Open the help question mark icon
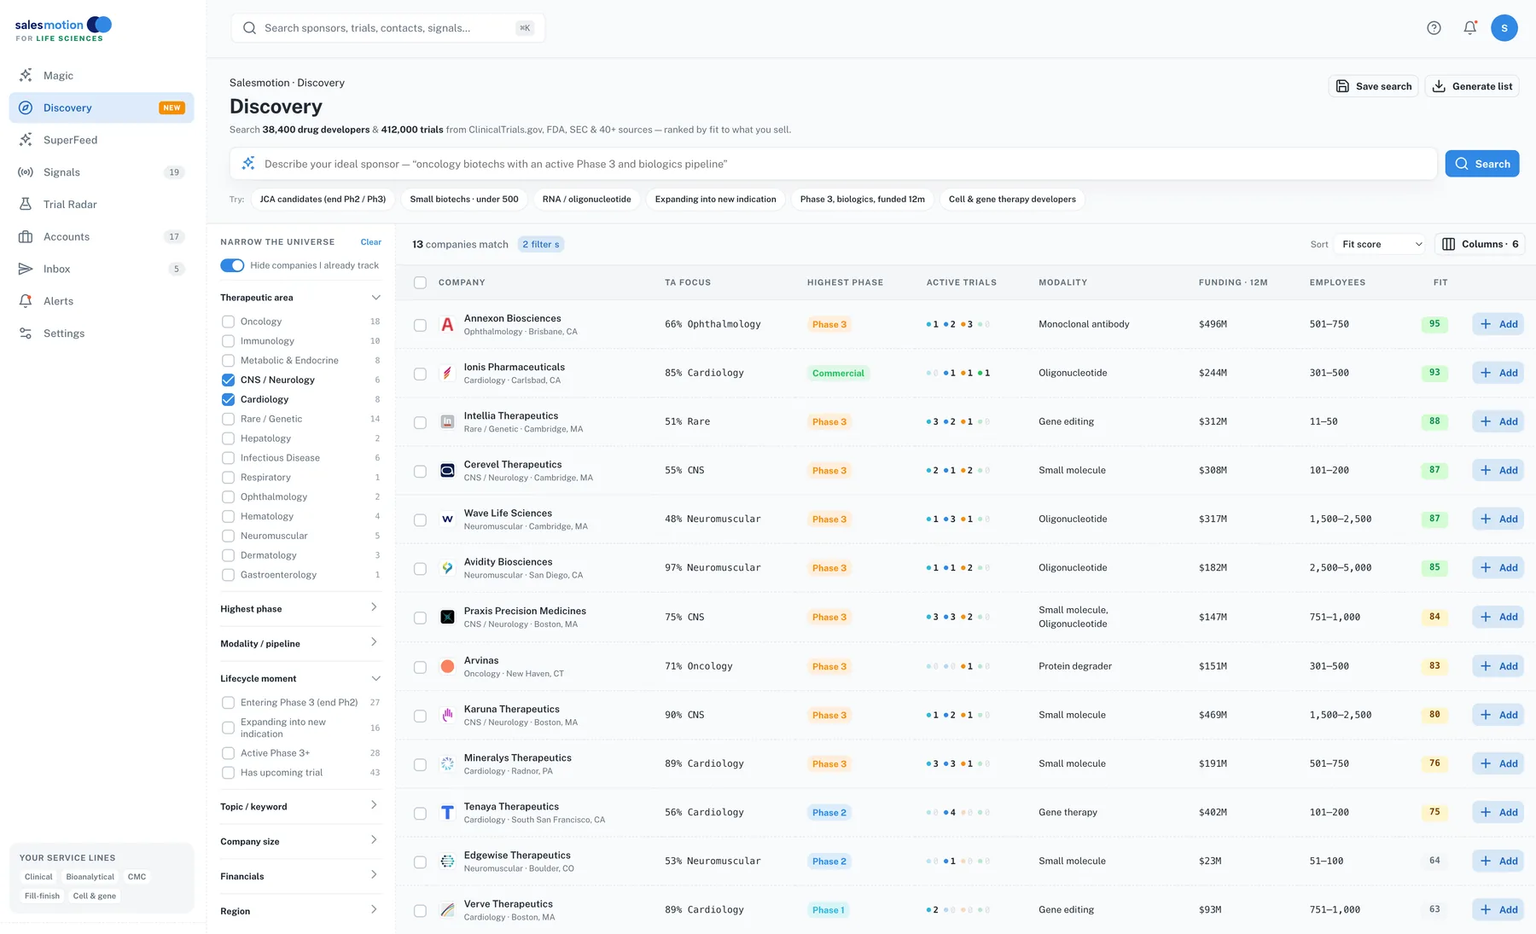The height and width of the screenshot is (934, 1536). coord(1434,28)
